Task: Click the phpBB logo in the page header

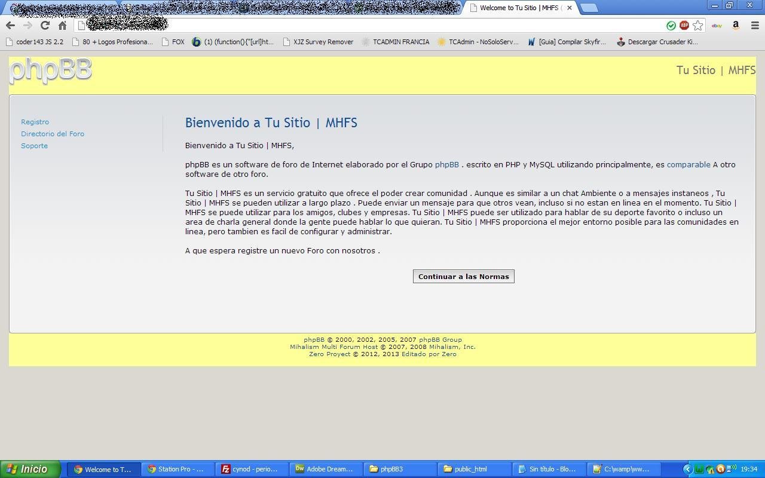Action: click(50, 71)
